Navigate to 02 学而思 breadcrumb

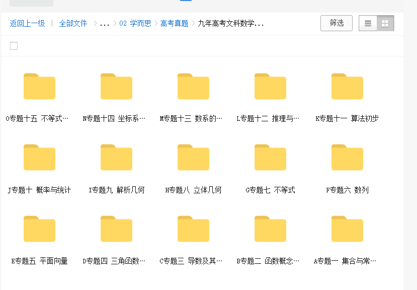135,24
